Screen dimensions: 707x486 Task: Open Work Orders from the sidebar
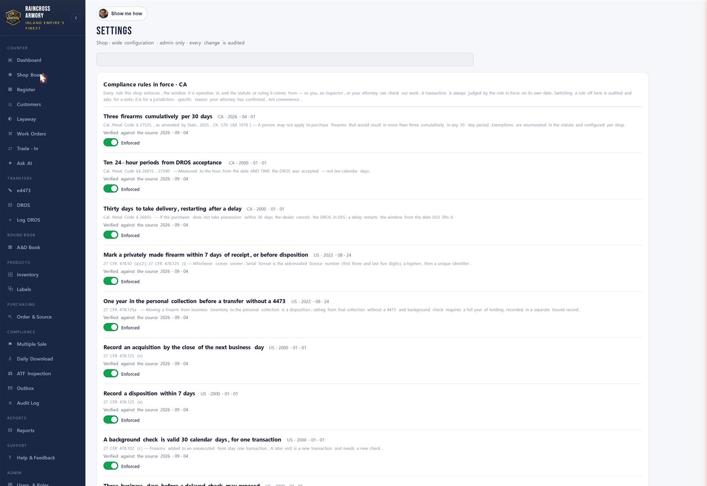click(31, 134)
